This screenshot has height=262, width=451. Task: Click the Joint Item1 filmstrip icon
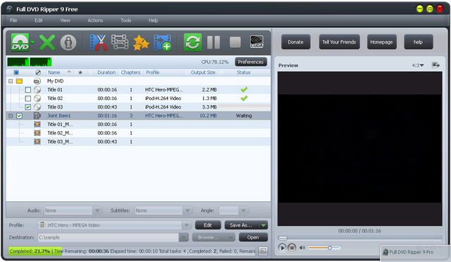[37, 116]
